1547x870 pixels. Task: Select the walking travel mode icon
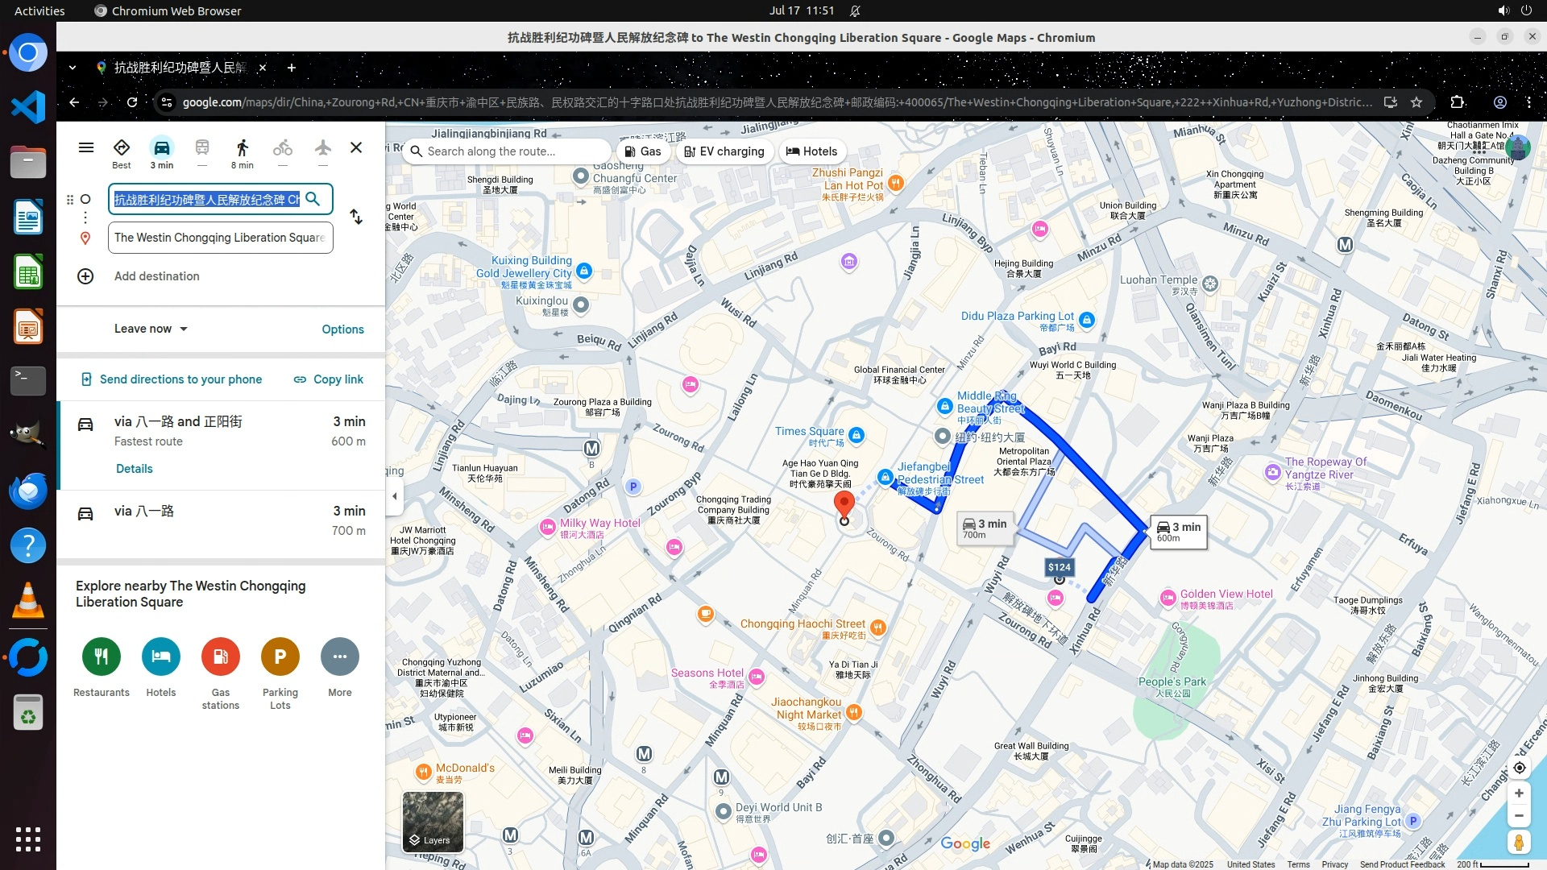pos(242,148)
